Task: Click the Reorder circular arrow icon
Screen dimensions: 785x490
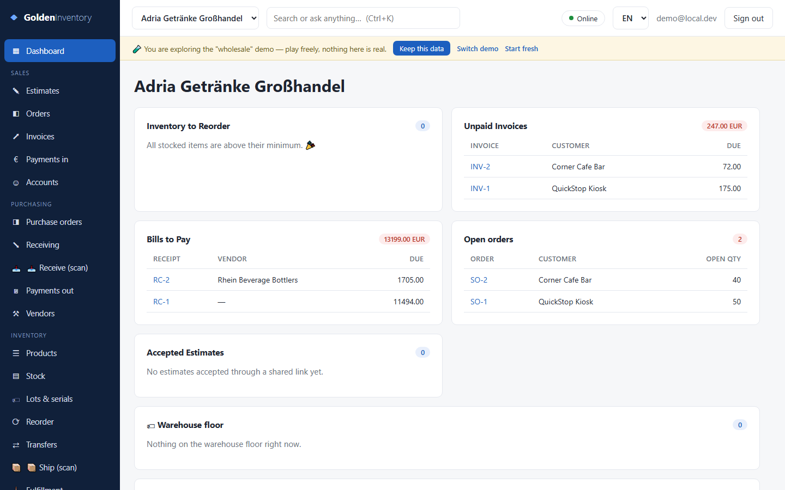Action: [16, 422]
